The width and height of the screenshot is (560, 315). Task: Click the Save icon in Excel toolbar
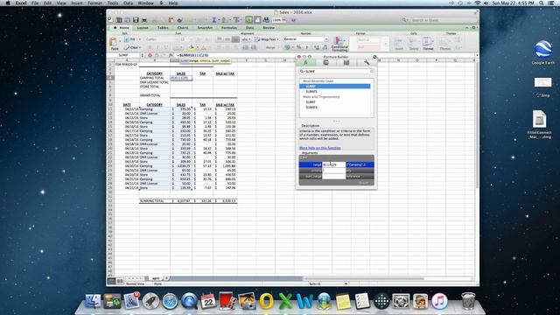pos(136,20)
